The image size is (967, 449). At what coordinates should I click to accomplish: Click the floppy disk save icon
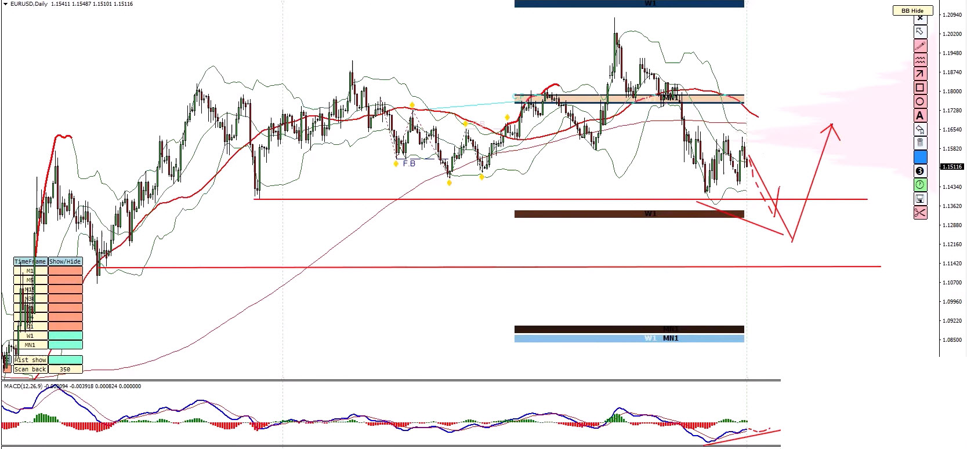[x=920, y=199]
